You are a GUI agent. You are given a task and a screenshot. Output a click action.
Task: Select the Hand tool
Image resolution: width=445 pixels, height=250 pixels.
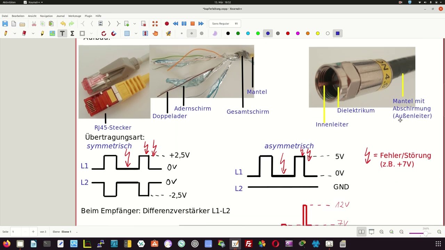click(155, 33)
